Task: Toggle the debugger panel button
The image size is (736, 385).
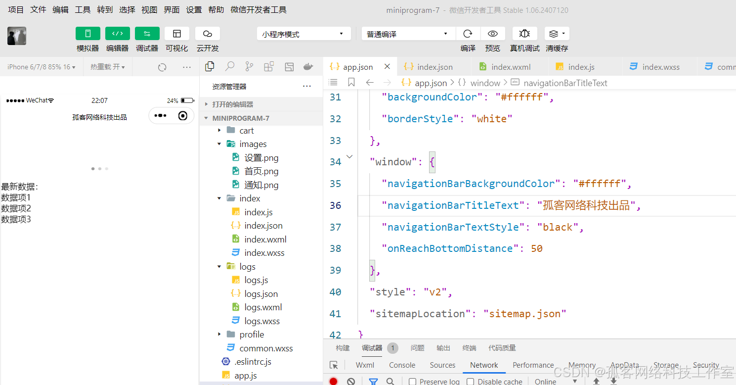Action: pyautogui.click(x=147, y=33)
